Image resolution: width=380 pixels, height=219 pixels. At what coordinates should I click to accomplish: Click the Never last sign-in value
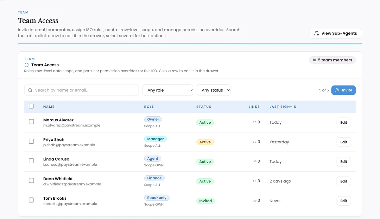pos(275,201)
